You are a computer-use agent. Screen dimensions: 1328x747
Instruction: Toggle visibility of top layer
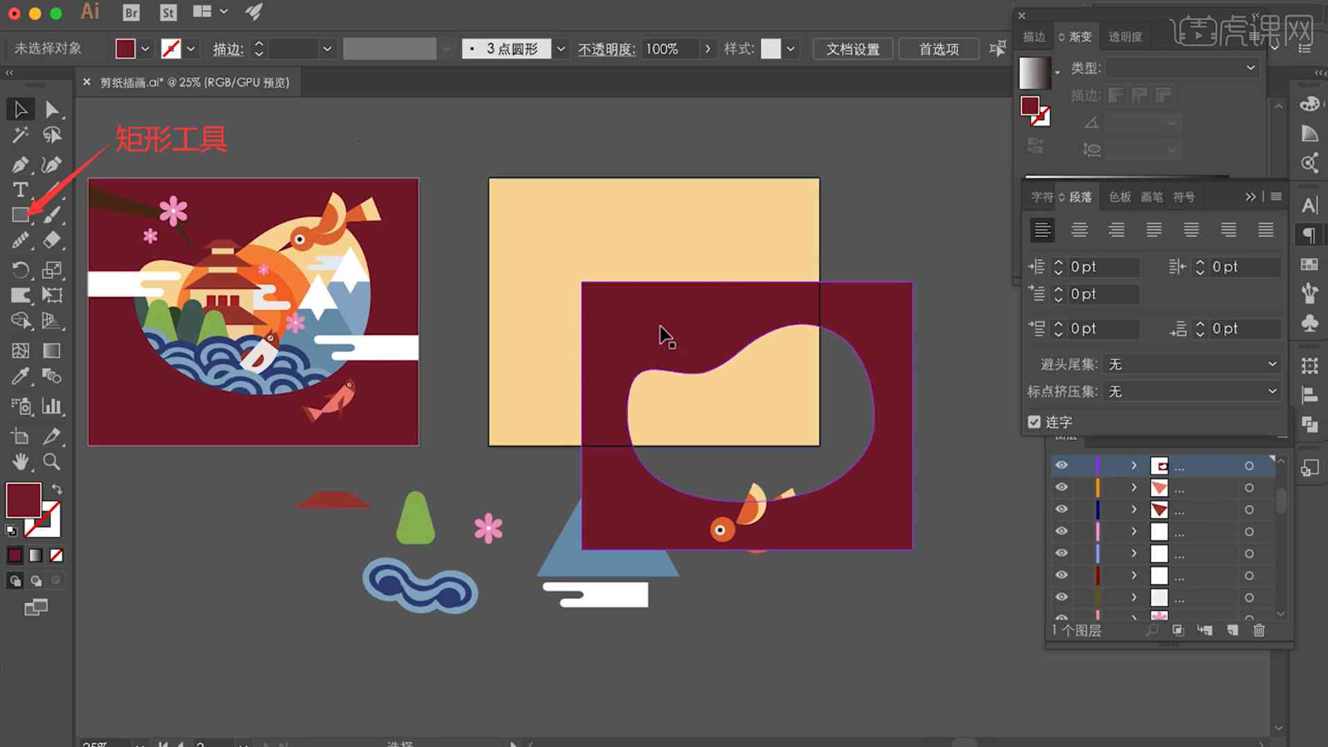(1061, 466)
